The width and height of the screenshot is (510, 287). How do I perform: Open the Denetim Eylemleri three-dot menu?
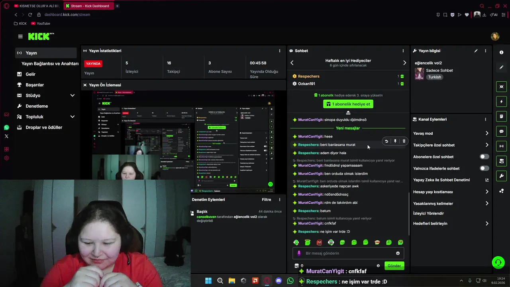click(280, 200)
